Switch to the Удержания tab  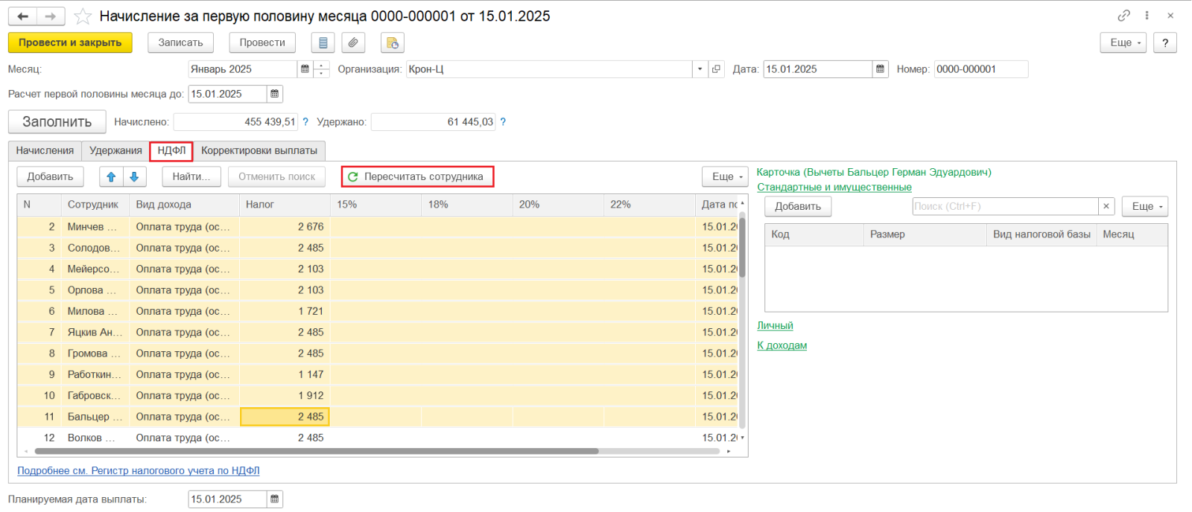115,151
